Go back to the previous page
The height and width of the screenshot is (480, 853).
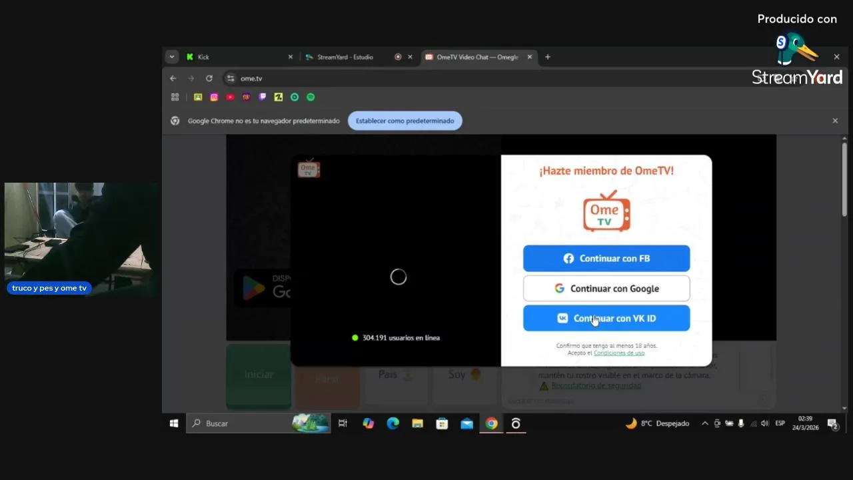click(x=173, y=78)
